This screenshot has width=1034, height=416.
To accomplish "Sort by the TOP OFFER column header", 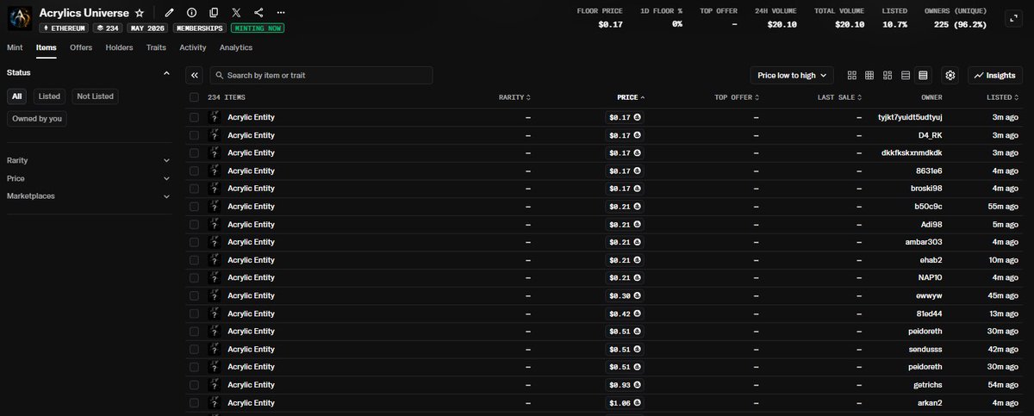I will point(737,97).
